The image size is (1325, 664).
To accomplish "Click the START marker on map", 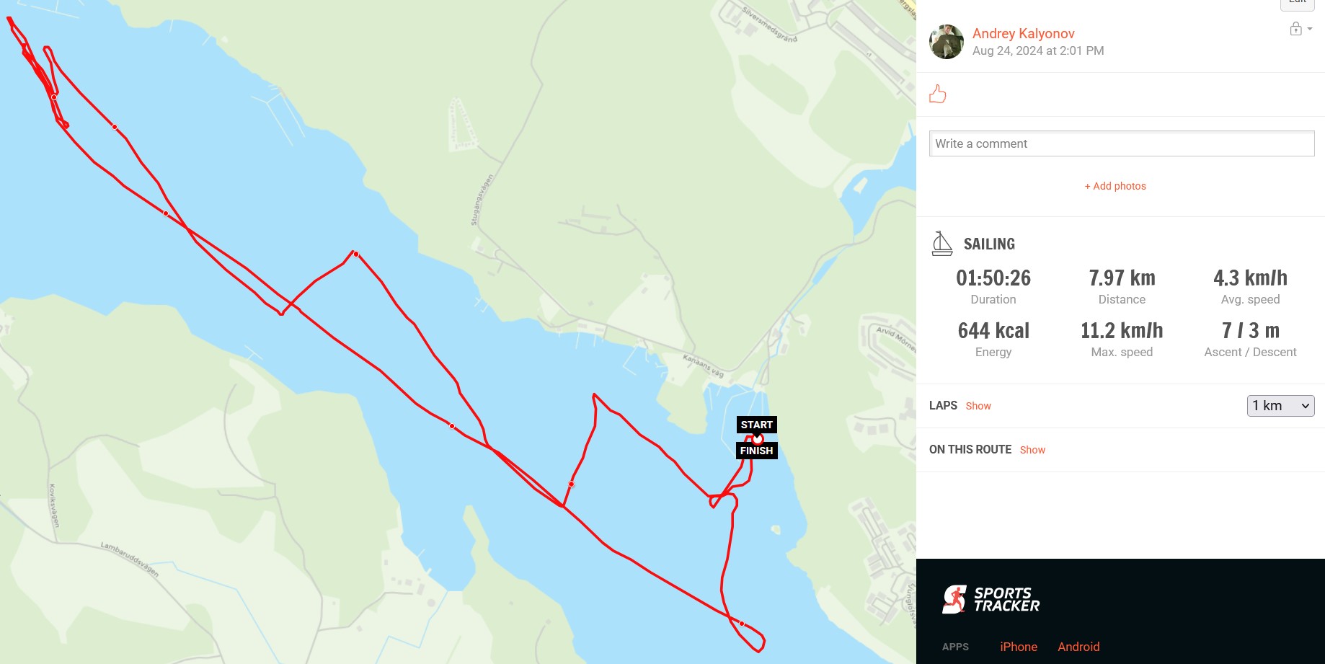I will pyautogui.click(x=756, y=425).
